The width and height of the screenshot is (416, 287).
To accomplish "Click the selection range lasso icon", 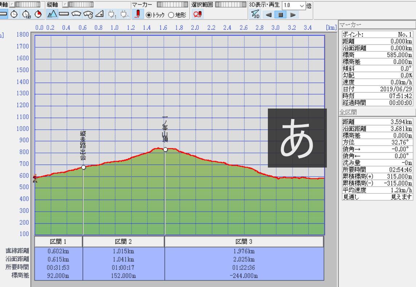I will (x=197, y=14).
